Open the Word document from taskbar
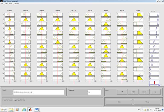 (x=37, y=110)
